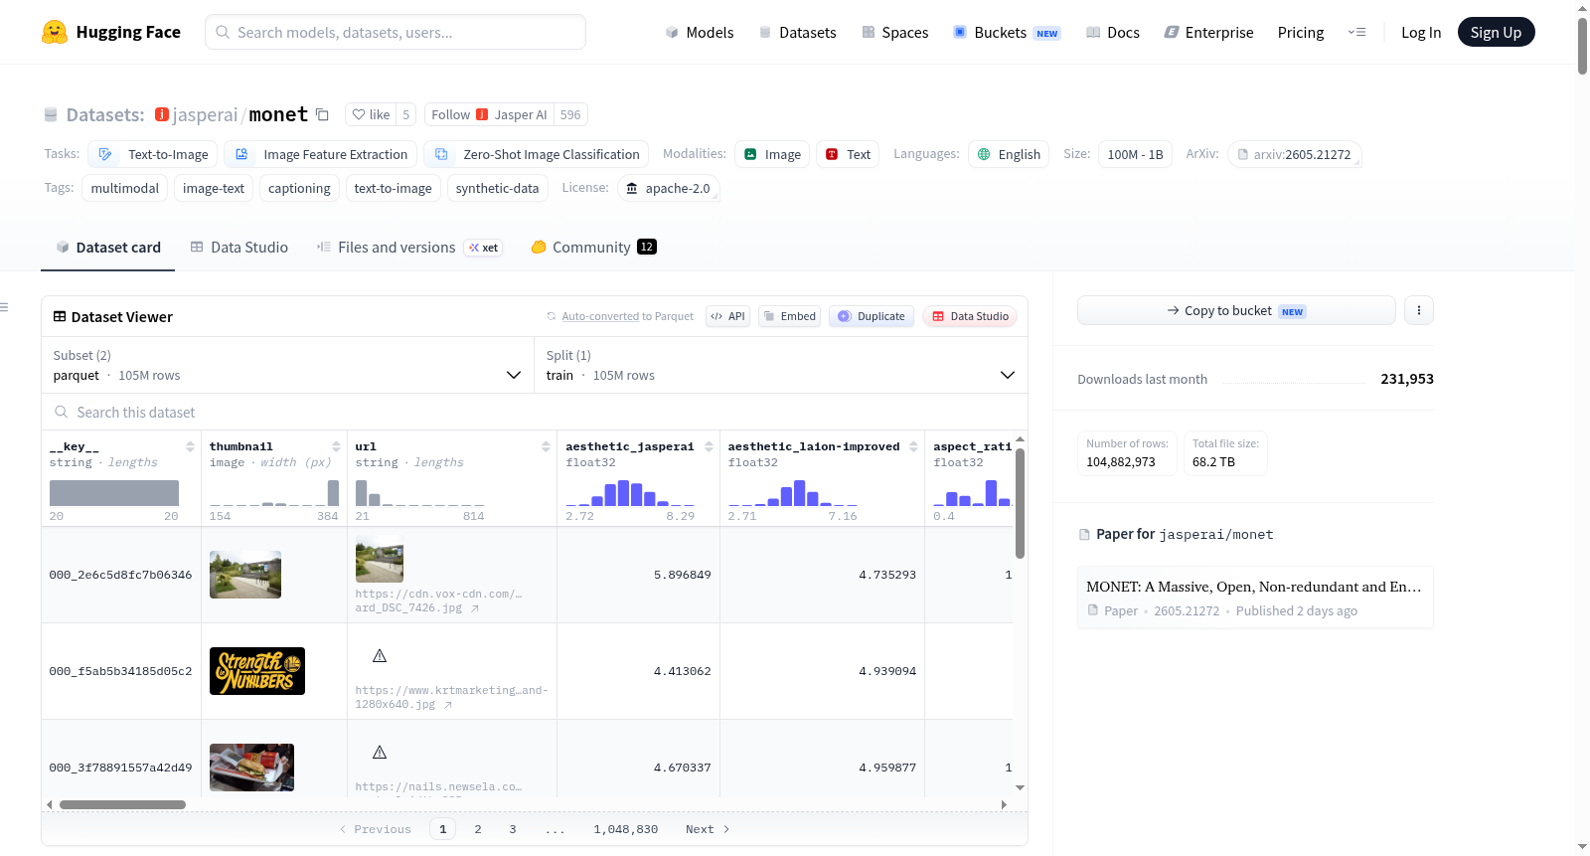This screenshot has width=1590, height=856.
Task: Sort the __key__ column
Action: point(190,446)
